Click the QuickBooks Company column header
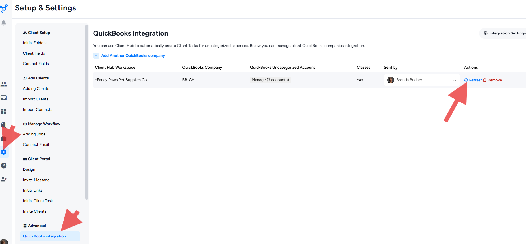 pyautogui.click(x=202, y=67)
